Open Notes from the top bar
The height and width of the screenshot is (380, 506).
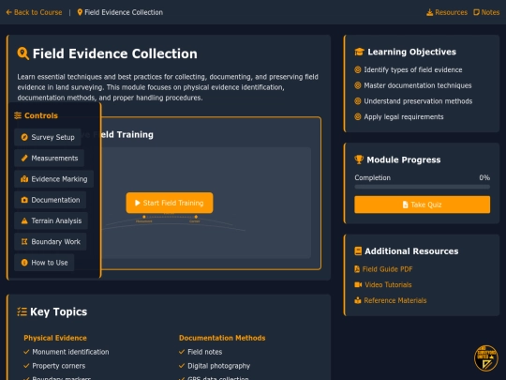(486, 12)
